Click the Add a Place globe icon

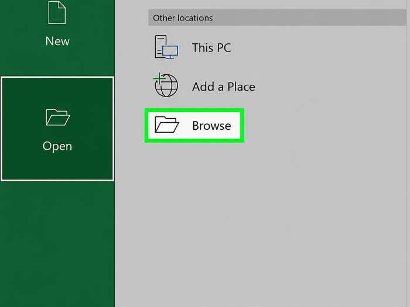pyautogui.click(x=166, y=85)
